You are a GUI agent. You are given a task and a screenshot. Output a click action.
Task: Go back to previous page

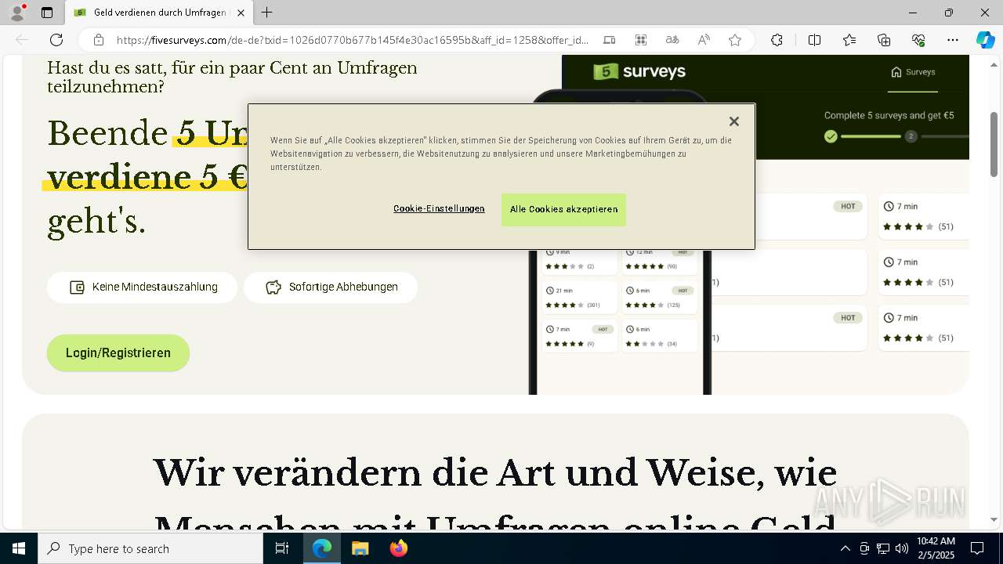(22, 40)
